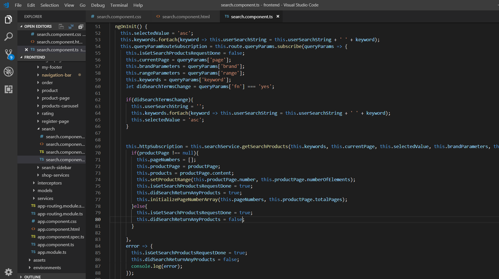Click line number 51 in the gutter
The width and height of the screenshot is (499, 279).
[x=98, y=26]
